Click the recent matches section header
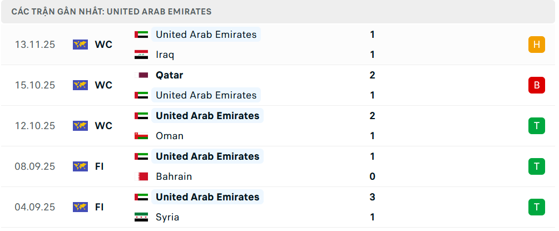The image size is (559, 231). click(x=111, y=12)
